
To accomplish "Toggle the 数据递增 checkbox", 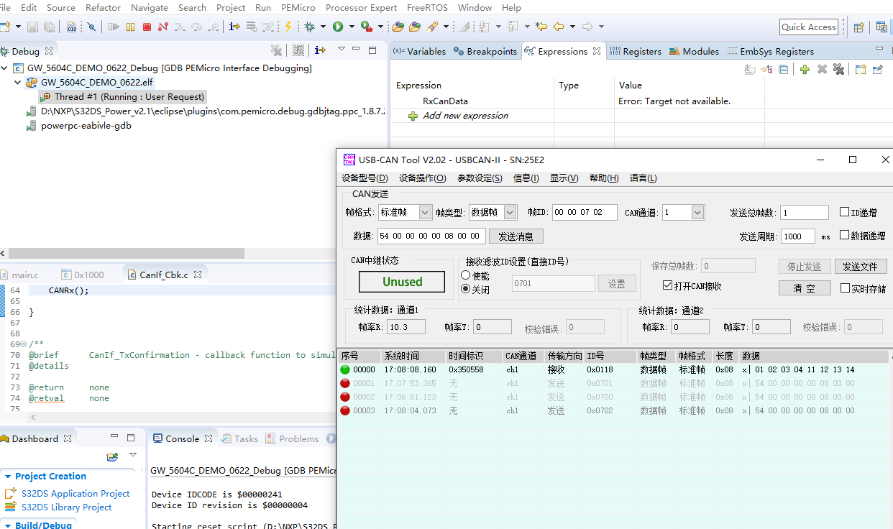I will [845, 235].
